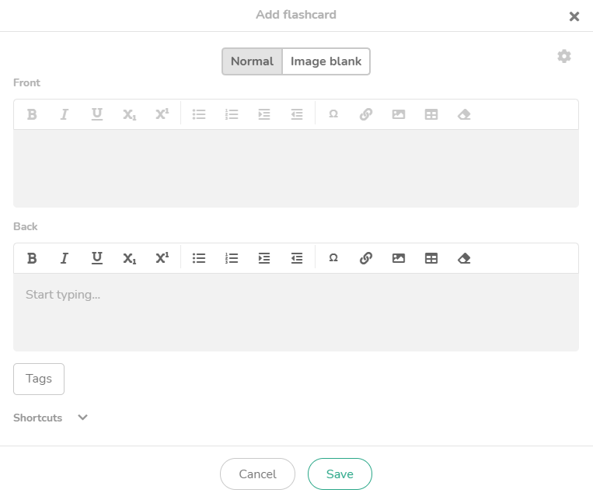Apply italic formatting in Back editor
The height and width of the screenshot is (500, 593).
coord(65,258)
